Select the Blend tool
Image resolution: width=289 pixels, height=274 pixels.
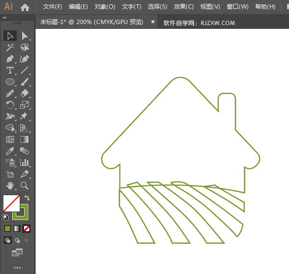tap(25, 151)
